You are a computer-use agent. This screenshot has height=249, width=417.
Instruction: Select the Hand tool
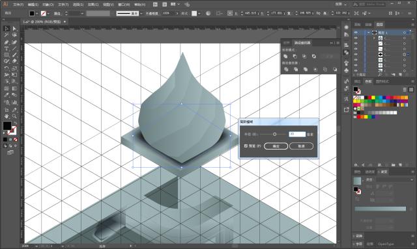click(7, 116)
